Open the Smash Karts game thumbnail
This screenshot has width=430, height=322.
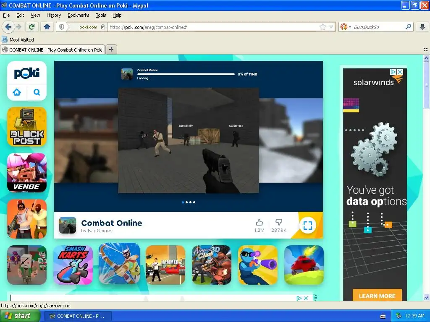tap(73, 265)
